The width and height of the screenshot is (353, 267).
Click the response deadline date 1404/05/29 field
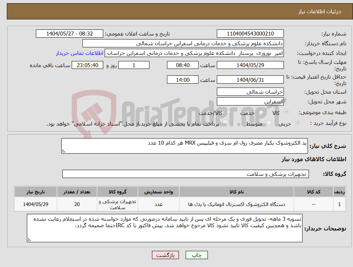[x=250, y=65]
